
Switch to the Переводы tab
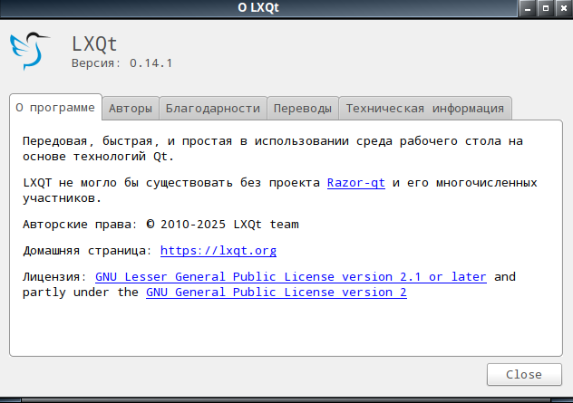click(303, 109)
